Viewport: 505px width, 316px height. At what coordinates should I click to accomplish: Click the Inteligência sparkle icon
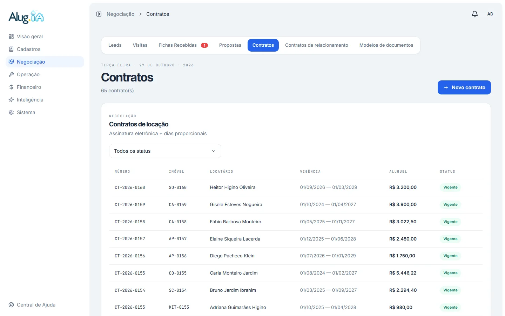(x=11, y=100)
